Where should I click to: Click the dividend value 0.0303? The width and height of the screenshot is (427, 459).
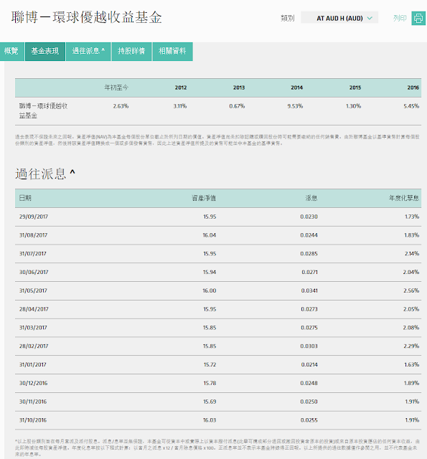coord(309,346)
